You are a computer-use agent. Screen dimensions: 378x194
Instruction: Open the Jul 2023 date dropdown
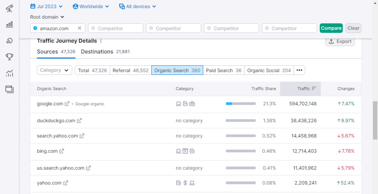[x=46, y=6]
